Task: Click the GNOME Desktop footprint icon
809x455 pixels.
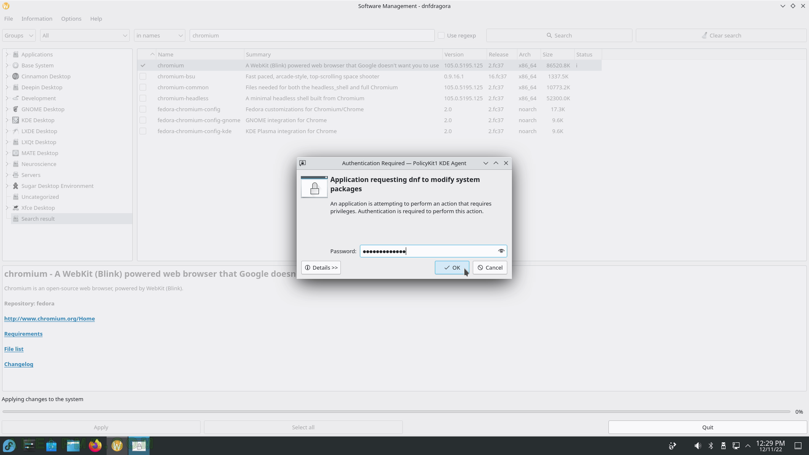Action: pos(16,109)
